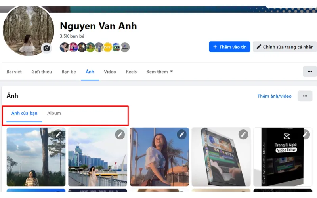Open the waterfront city photo thumbnail
Screen dimensions: 317x198
tap(97, 157)
